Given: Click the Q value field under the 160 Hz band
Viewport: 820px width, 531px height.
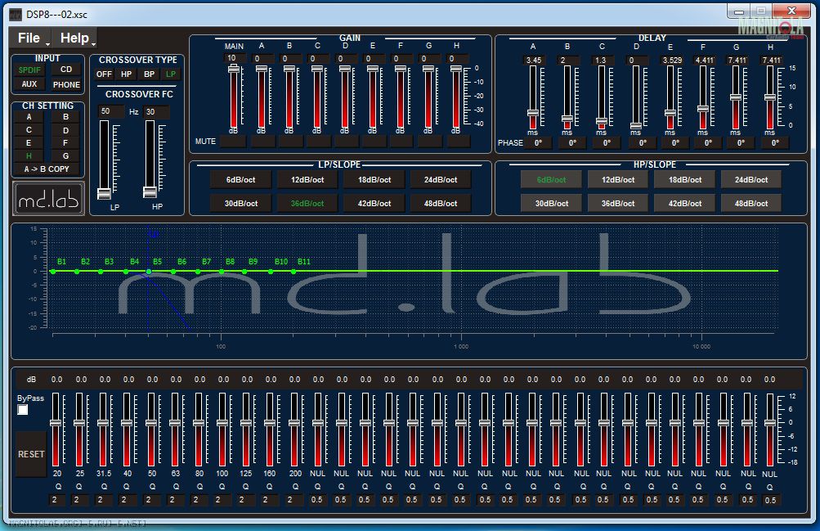Looking at the screenshot, I should click(x=268, y=500).
